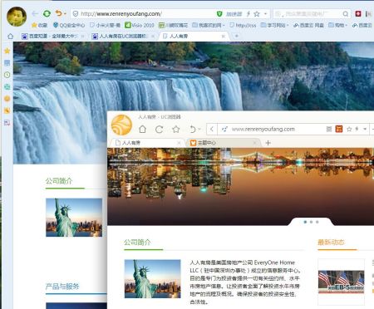Image resolution: width=374 pixels, height=309 pixels.
Task: Click the orange icon in the UC address bar
Action: pos(339,129)
